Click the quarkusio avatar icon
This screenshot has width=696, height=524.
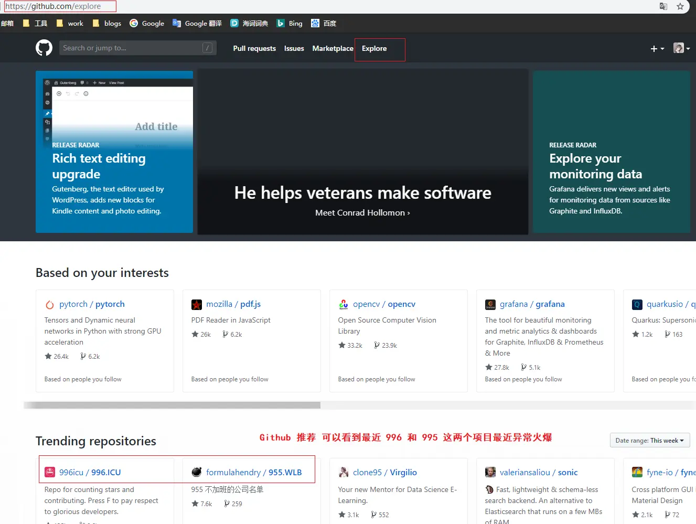(637, 304)
